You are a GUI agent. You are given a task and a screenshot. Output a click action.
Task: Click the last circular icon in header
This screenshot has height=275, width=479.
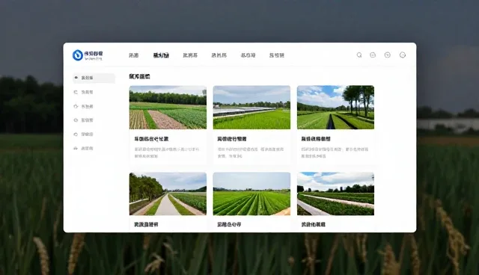tap(403, 55)
